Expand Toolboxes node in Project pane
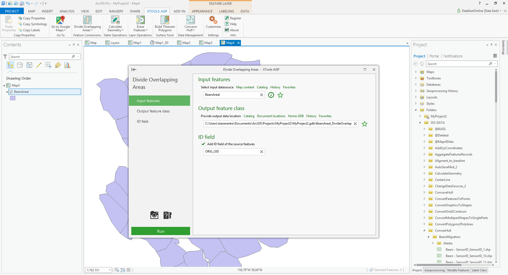Image resolution: width=508 pixels, height=275 pixels. (x=416, y=78)
